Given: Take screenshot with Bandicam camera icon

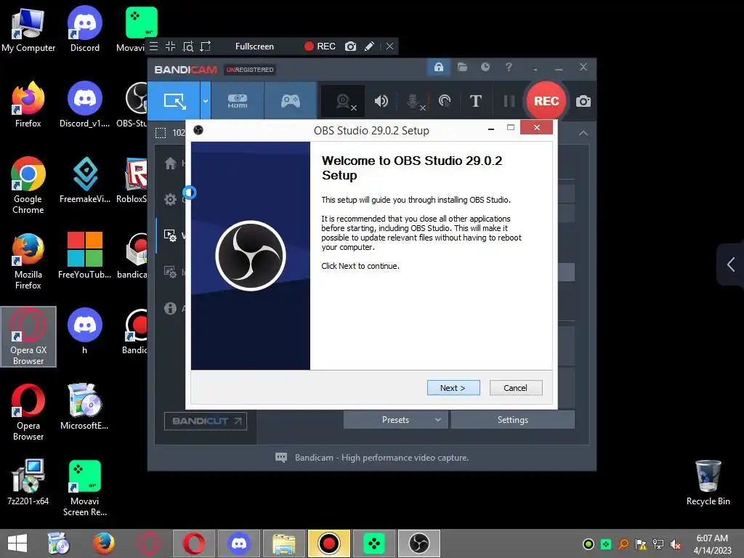Looking at the screenshot, I should [x=583, y=101].
